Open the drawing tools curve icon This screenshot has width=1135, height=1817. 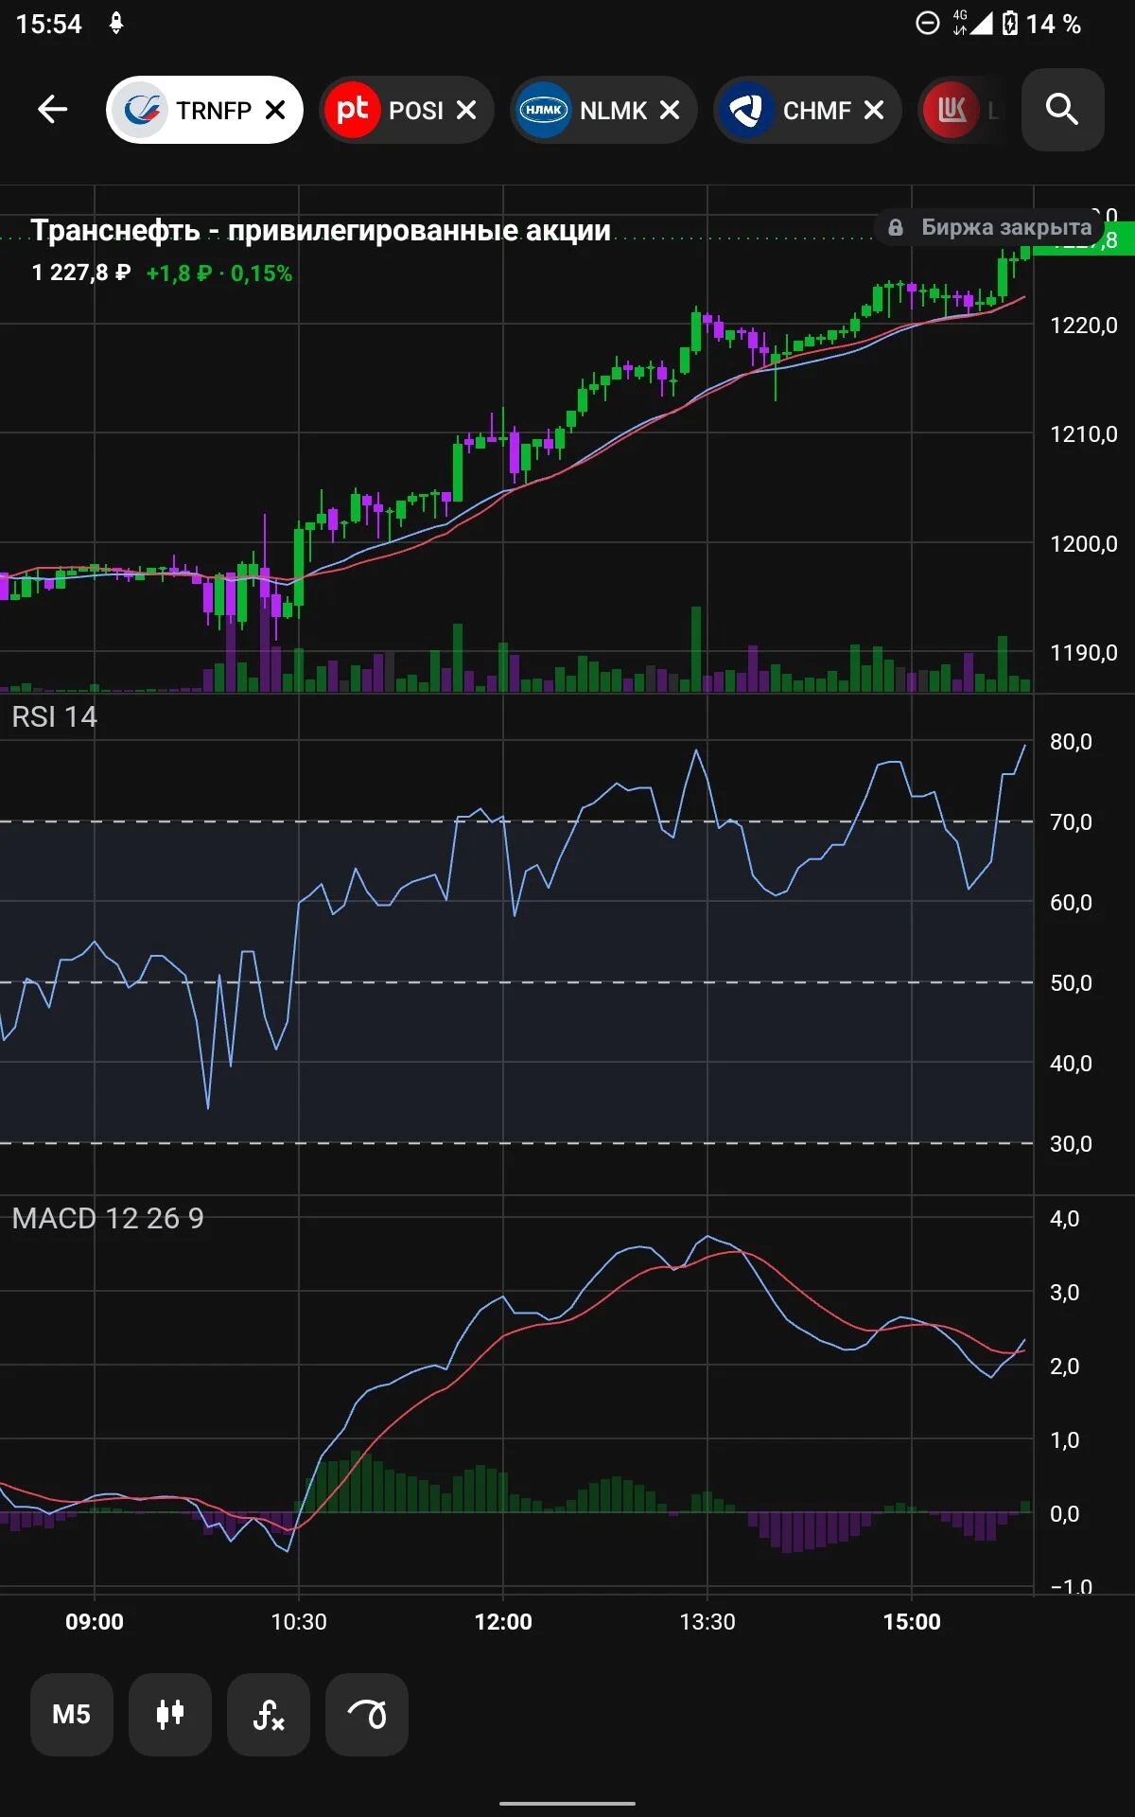pos(367,1714)
